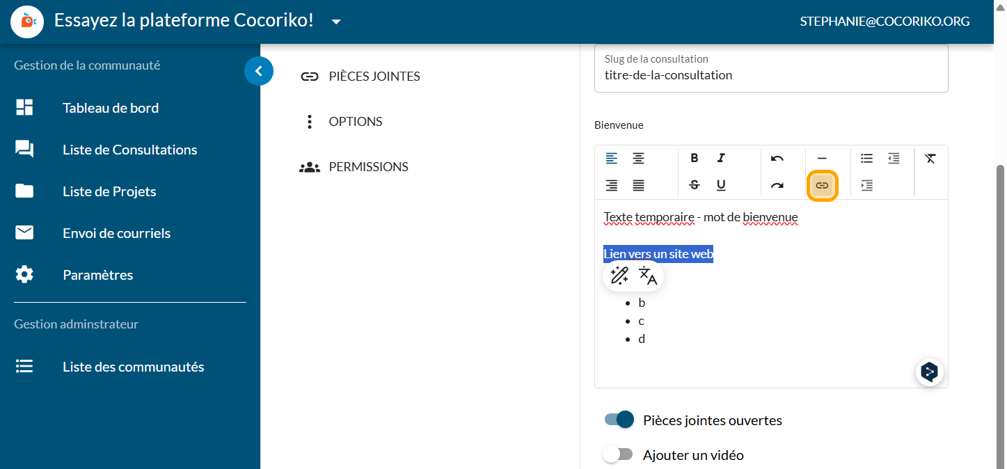Insert a bullet list
Screen dimensions: 1007x469
[866, 159]
